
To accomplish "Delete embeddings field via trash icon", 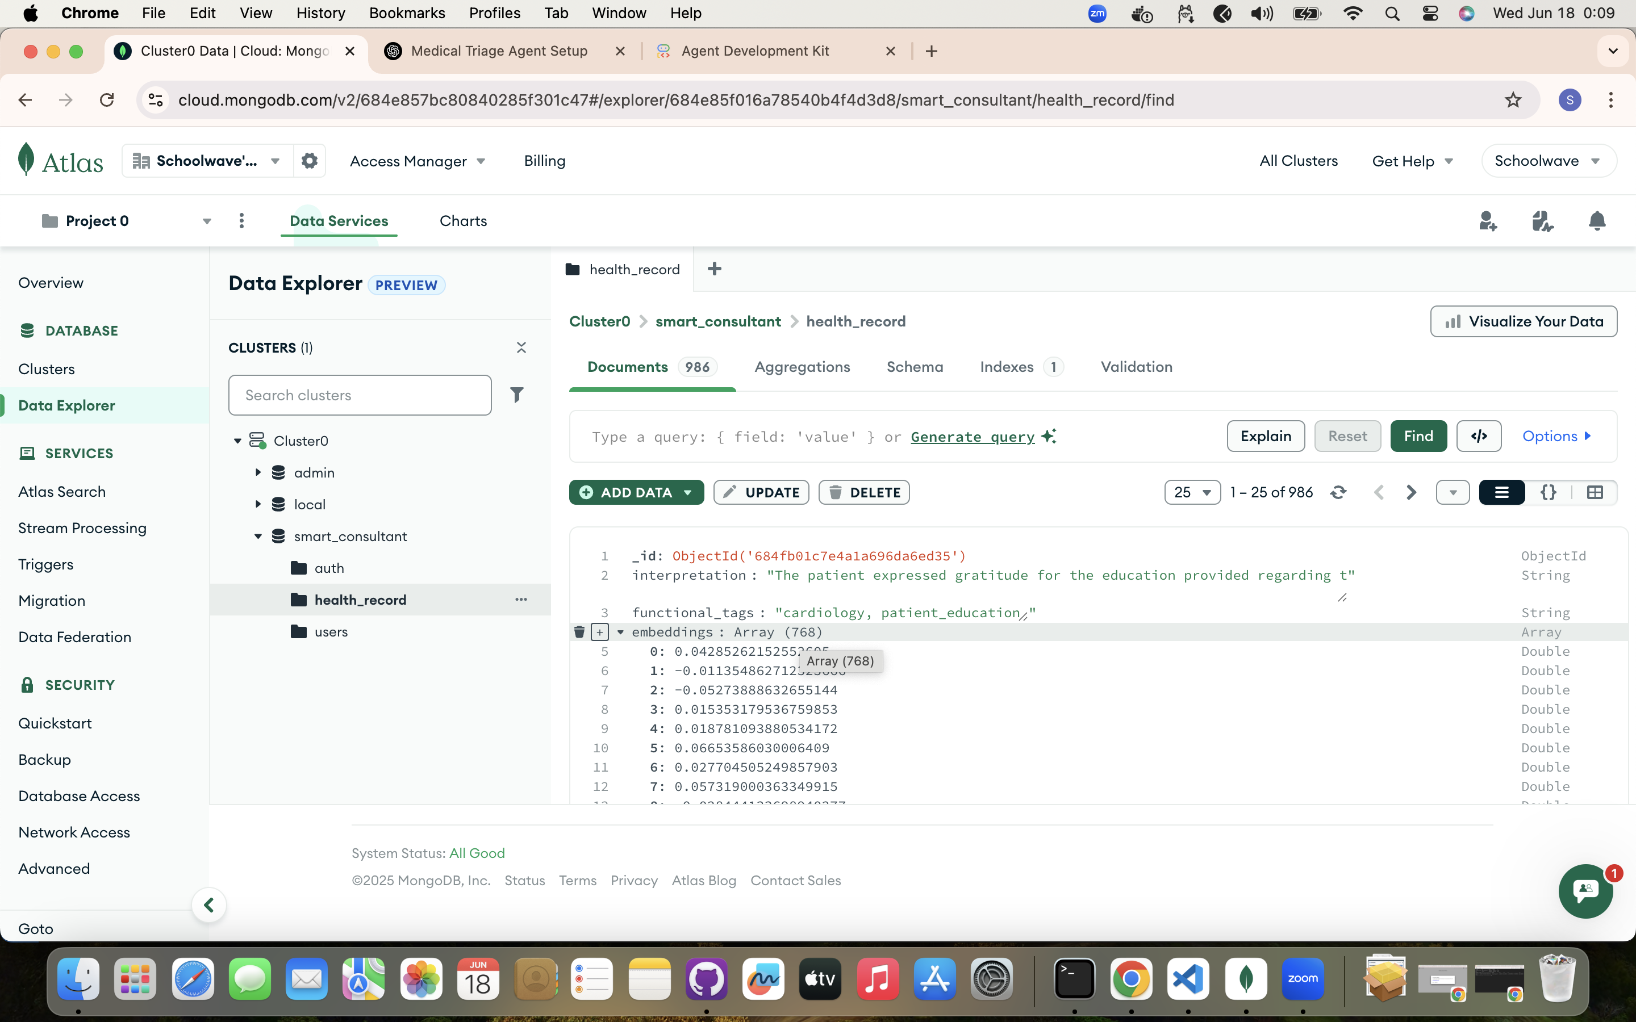I will (579, 632).
